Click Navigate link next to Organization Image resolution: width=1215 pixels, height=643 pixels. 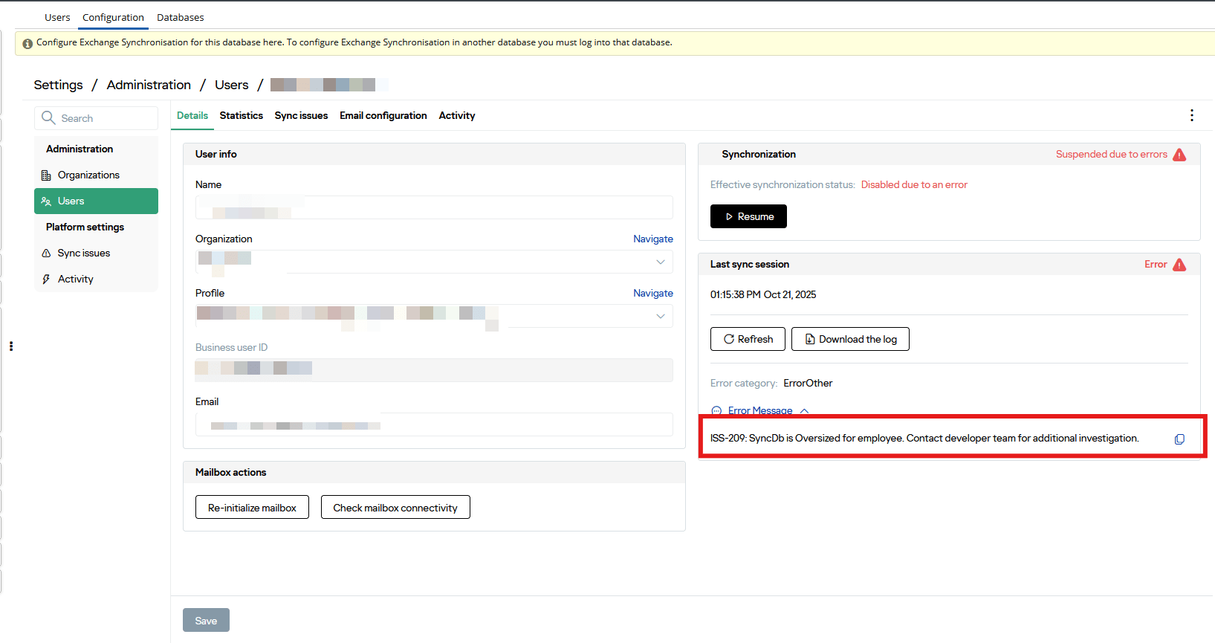point(652,239)
